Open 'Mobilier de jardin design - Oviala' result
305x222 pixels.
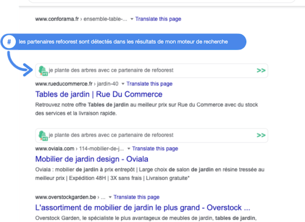point(92,159)
